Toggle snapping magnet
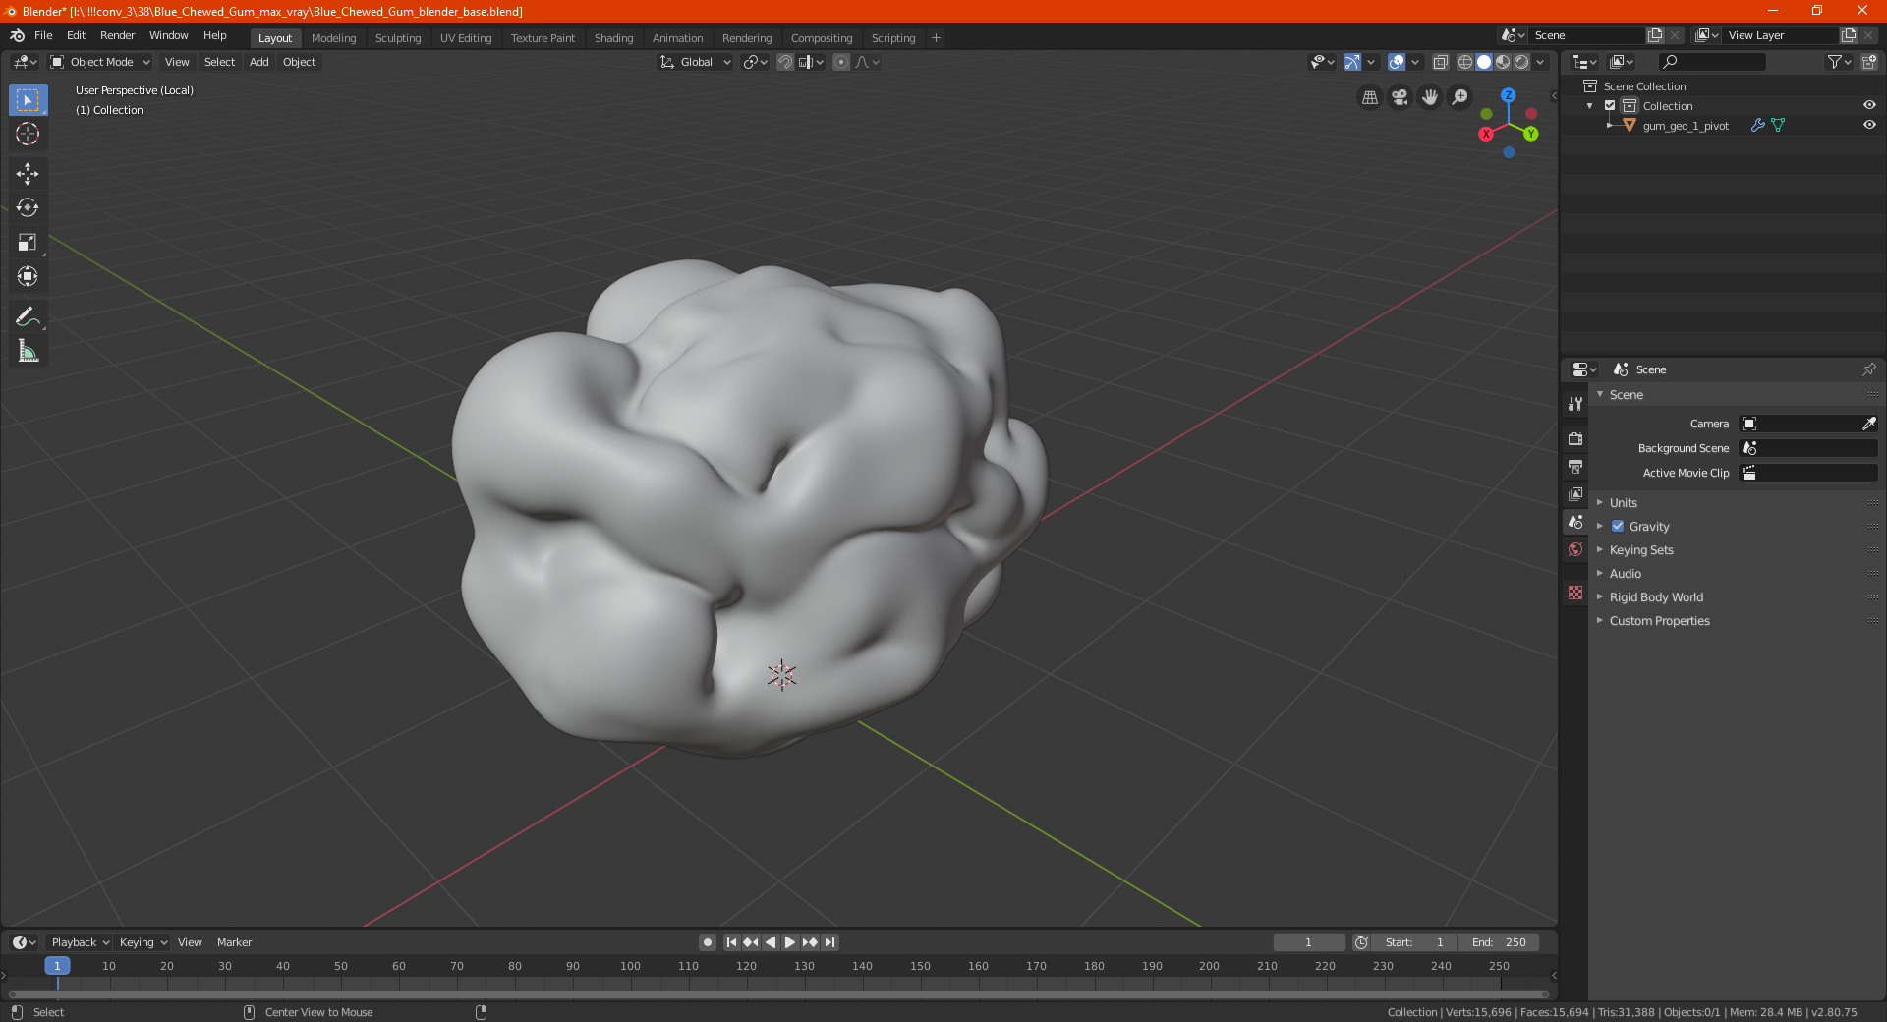The height and width of the screenshot is (1022, 1887). tap(785, 62)
